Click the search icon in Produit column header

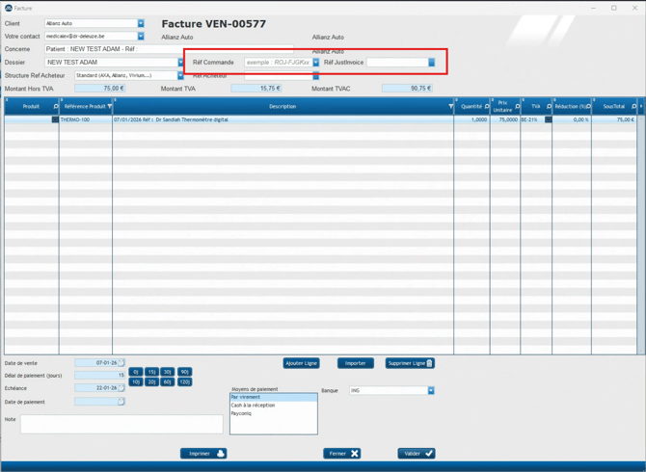point(55,107)
